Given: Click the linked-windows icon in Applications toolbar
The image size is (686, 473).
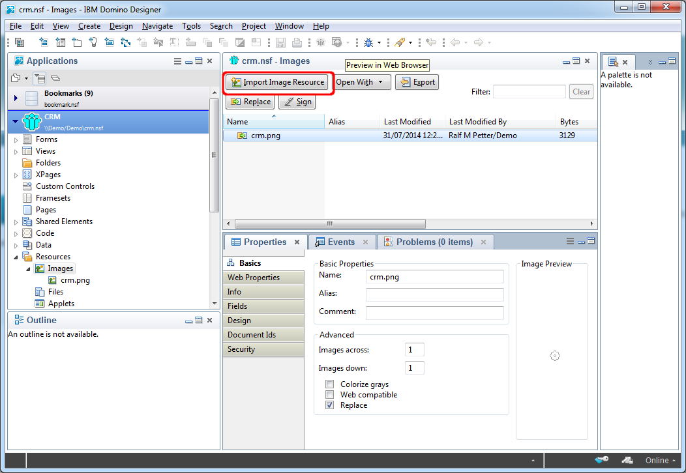Looking at the screenshot, I should [55, 78].
